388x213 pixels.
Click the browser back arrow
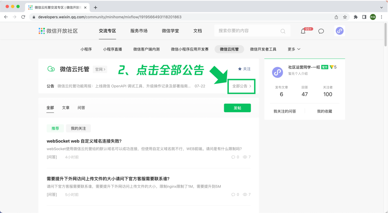pyautogui.click(x=6, y=17)
